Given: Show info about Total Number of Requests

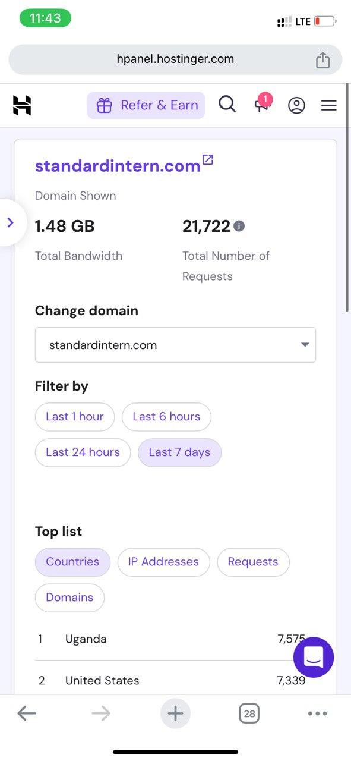Looking at the screenshot, I should point(239,226).
